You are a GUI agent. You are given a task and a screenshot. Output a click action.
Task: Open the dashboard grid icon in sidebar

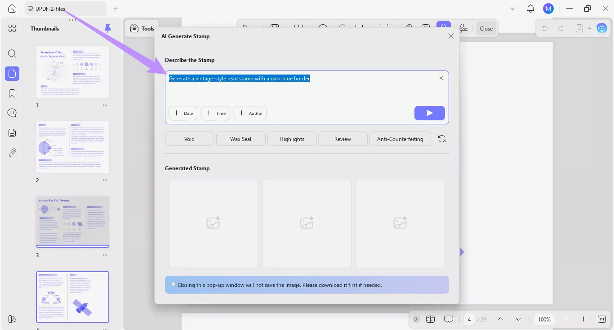12,28
